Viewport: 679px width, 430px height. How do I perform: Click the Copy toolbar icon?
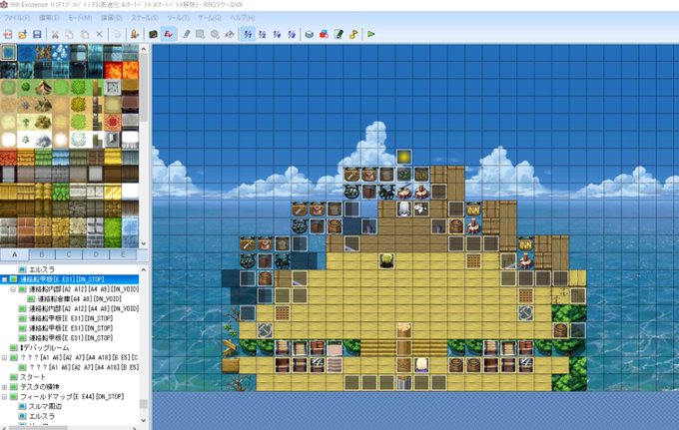69,34
